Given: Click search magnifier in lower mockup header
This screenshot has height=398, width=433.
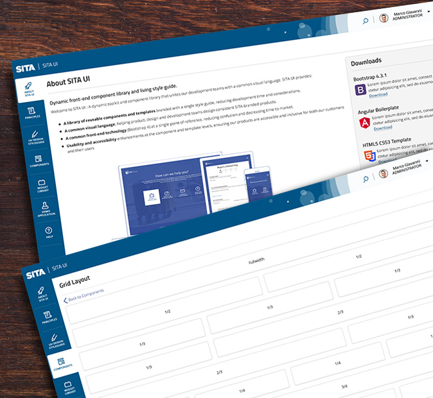Looking at the screenshot, I should click(366, 175).
